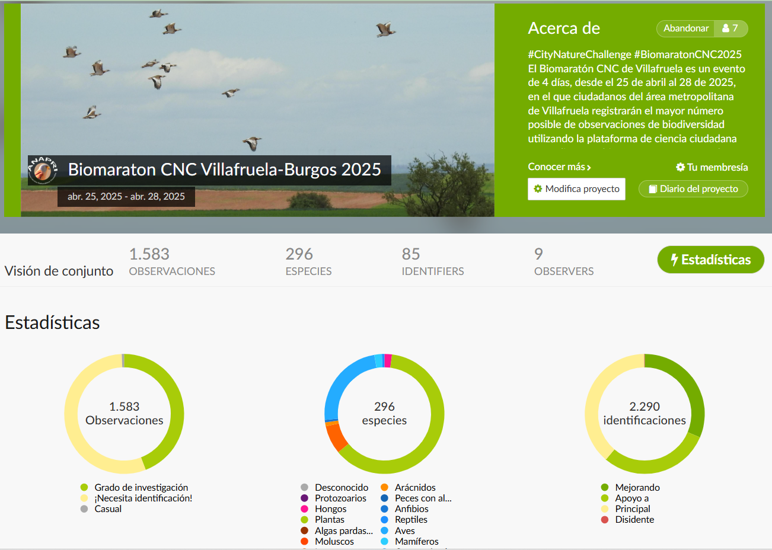Click the lightning bolt icon in Estadísticas
The height and width of the screenshot is (550, 772).
674,260
